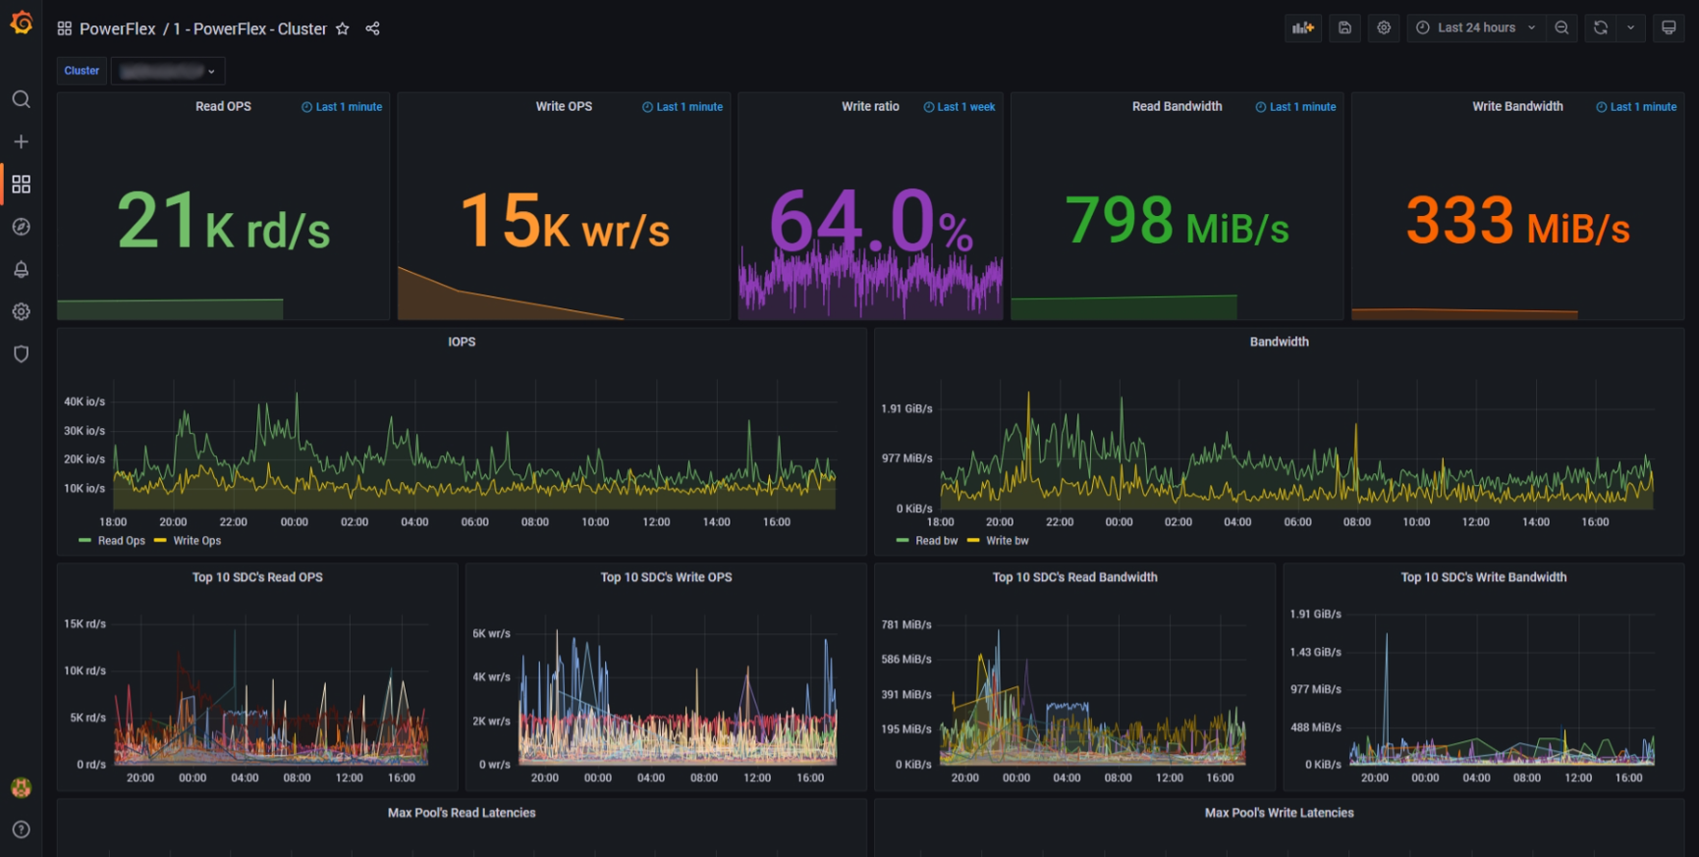1699x857 pixels.
Task: Open the PowerFlex folder breadcrumb
Action: click(x=117, y=28)
